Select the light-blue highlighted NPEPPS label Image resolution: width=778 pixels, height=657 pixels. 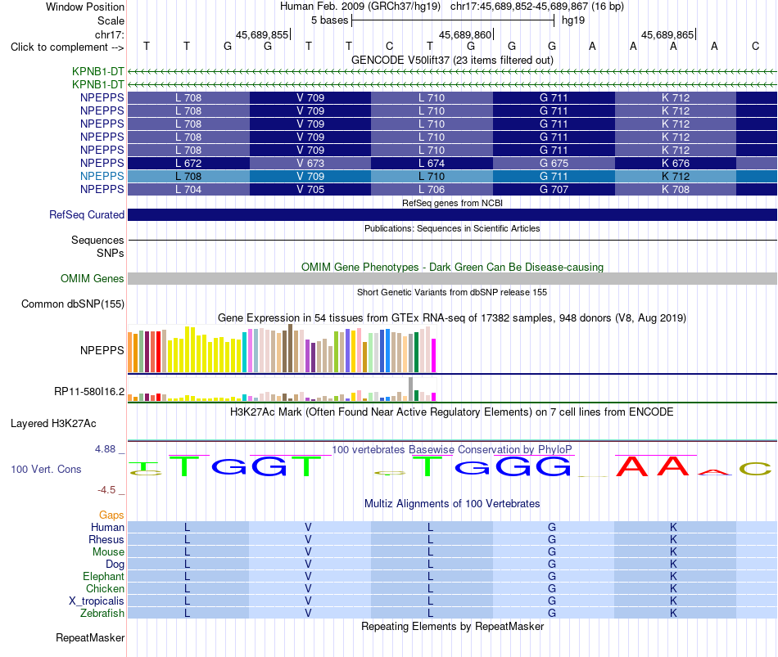pyautogui.click(x=102, y=176)
